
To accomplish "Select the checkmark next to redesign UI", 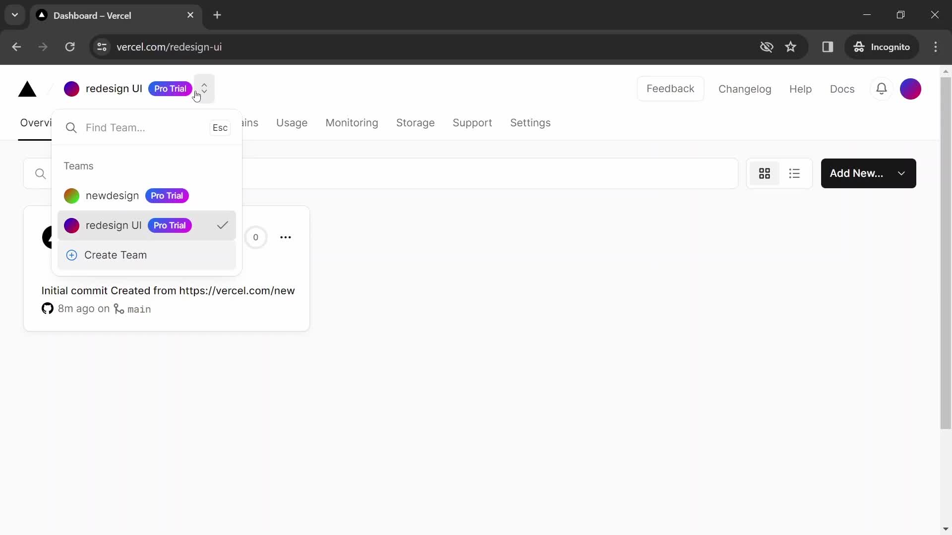I will coord(222,225).
